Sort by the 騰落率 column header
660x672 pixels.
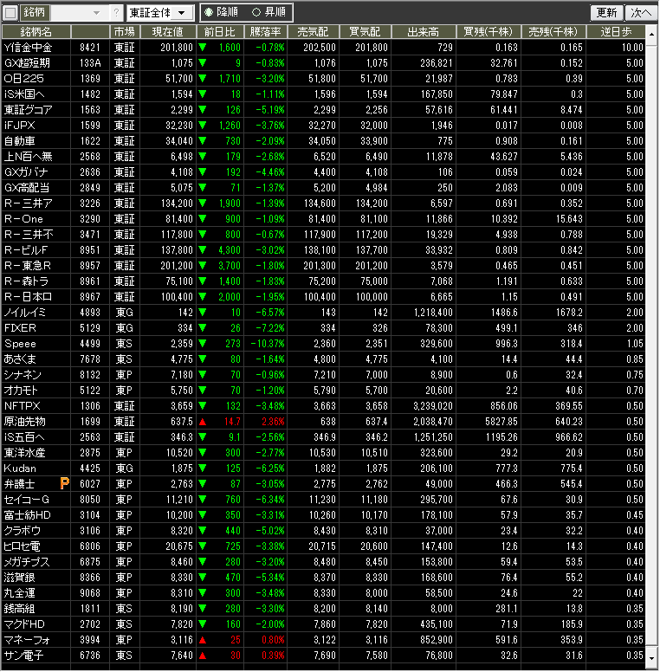click(x=266, y=31)
